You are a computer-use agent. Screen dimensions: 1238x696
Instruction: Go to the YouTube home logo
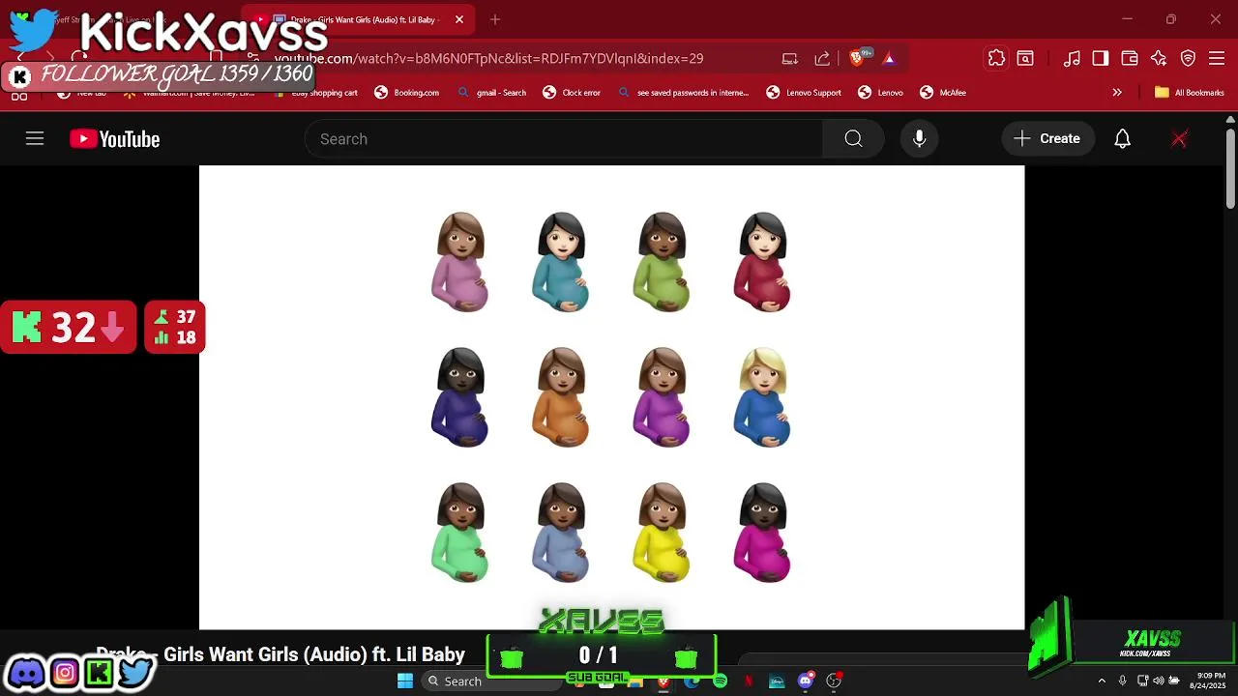tap(114, 139)
